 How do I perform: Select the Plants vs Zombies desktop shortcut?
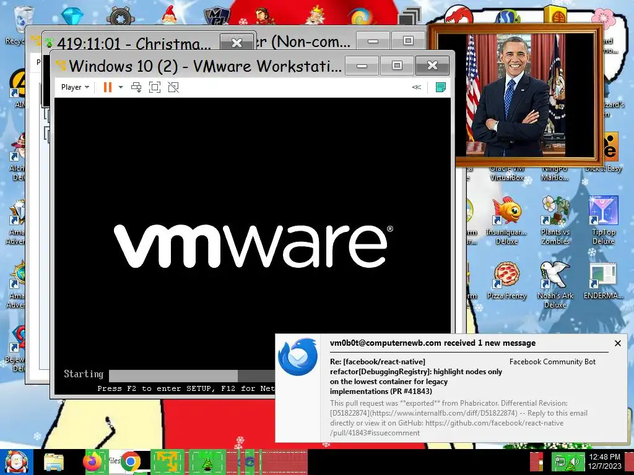pos(555,221)
